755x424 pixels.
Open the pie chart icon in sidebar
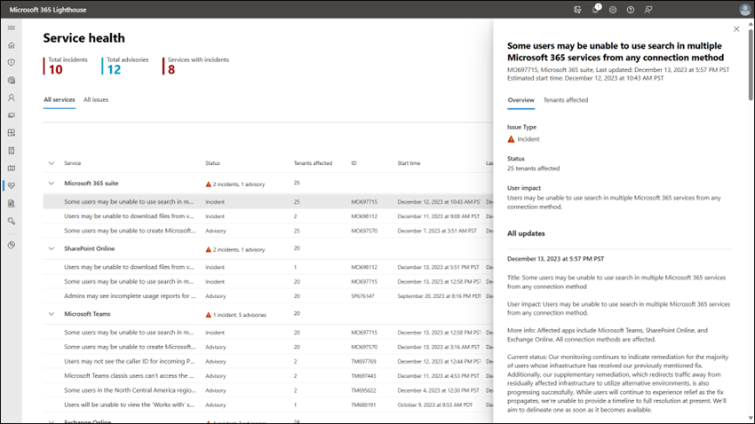(12, 245)
